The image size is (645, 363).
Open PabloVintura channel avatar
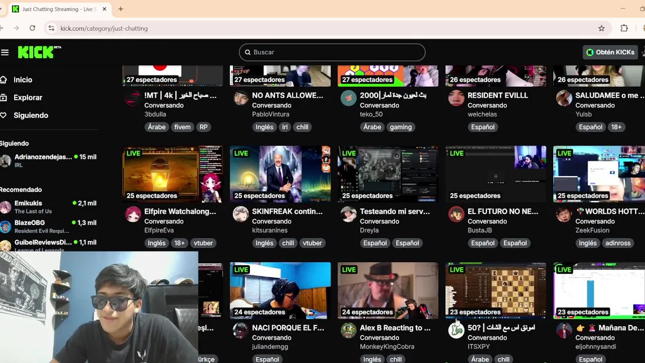[241, 98]
